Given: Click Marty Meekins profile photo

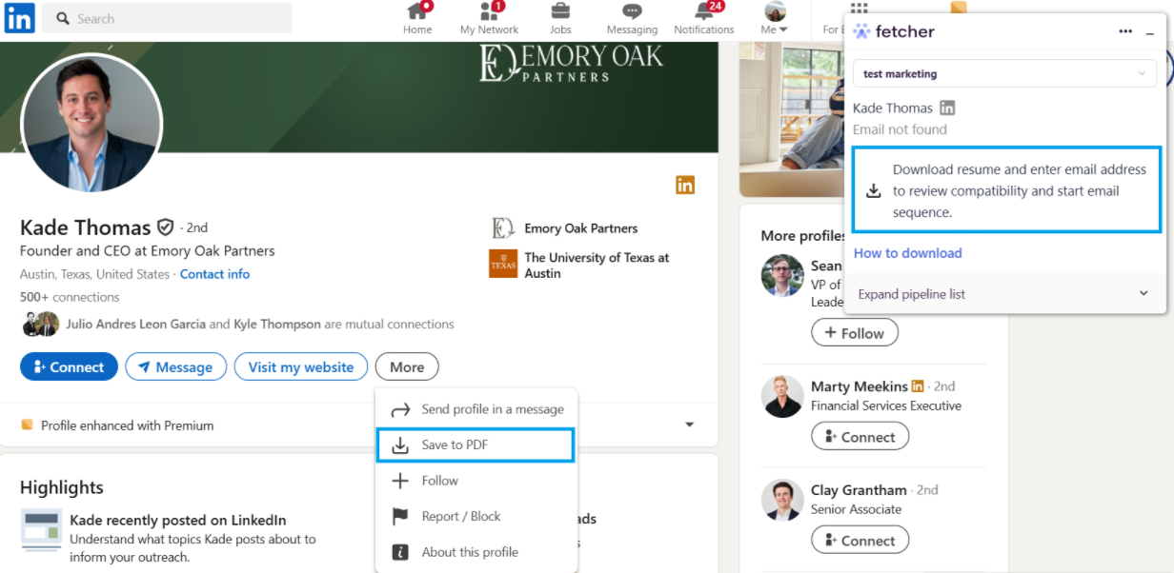Looking at the screenshot, I should coord(782,396).
